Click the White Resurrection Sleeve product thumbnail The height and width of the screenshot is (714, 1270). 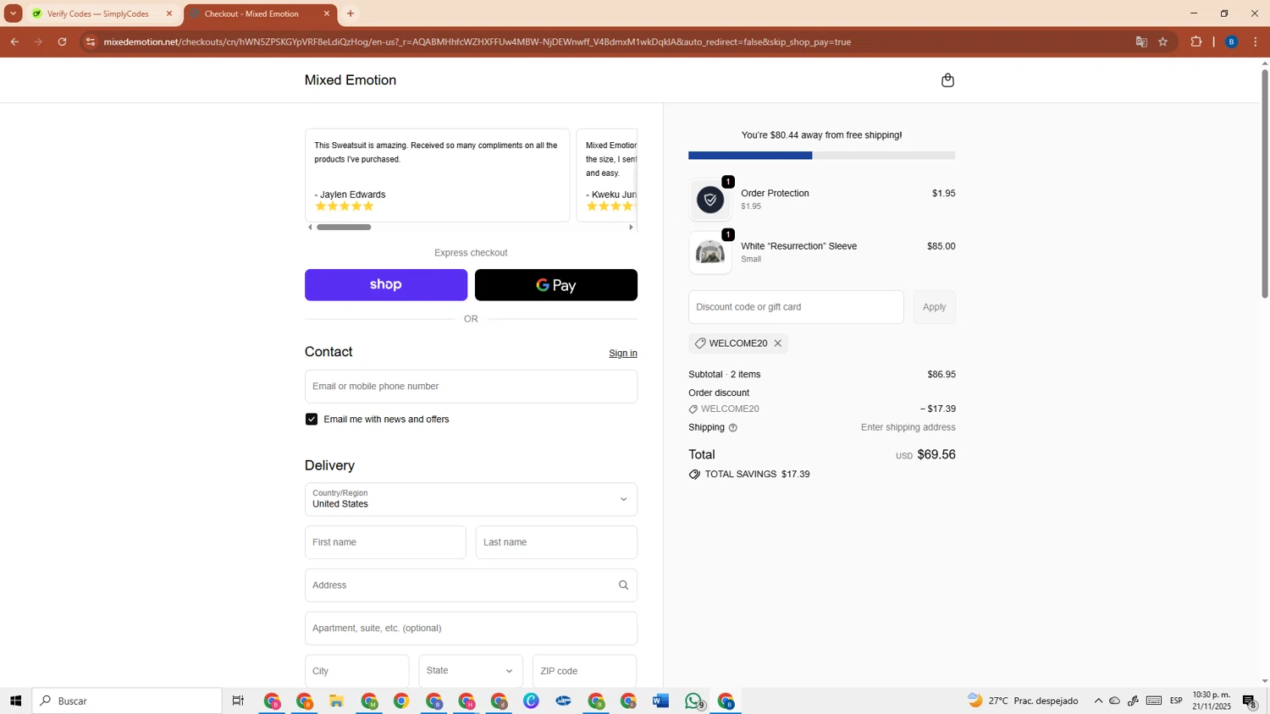pos(710,253)
